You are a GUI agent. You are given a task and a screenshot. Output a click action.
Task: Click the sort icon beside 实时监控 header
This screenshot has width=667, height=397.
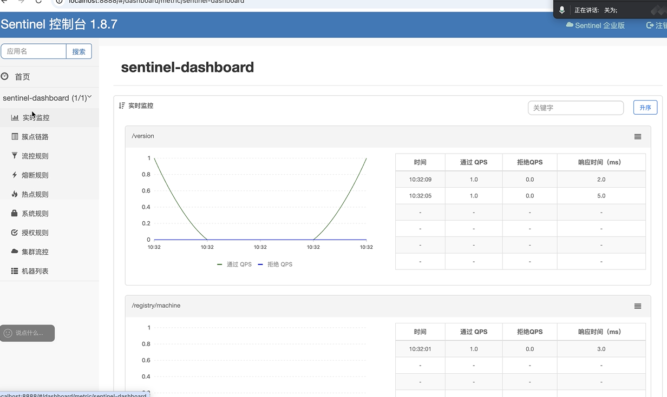122,105
